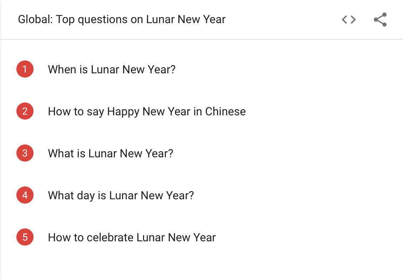
Task: Open 'What day is Lunar New Year?' query
Action: [121, 195]
